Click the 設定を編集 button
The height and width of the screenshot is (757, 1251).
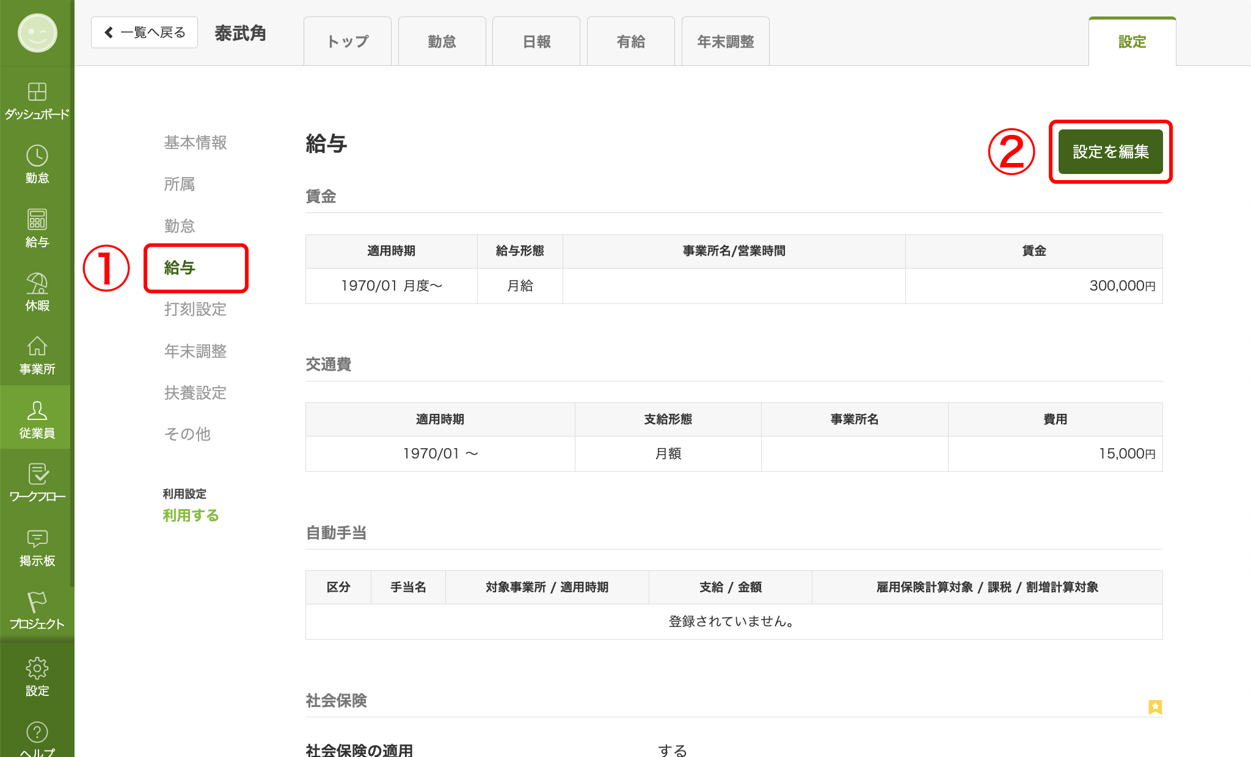(x=1111, y=151)
